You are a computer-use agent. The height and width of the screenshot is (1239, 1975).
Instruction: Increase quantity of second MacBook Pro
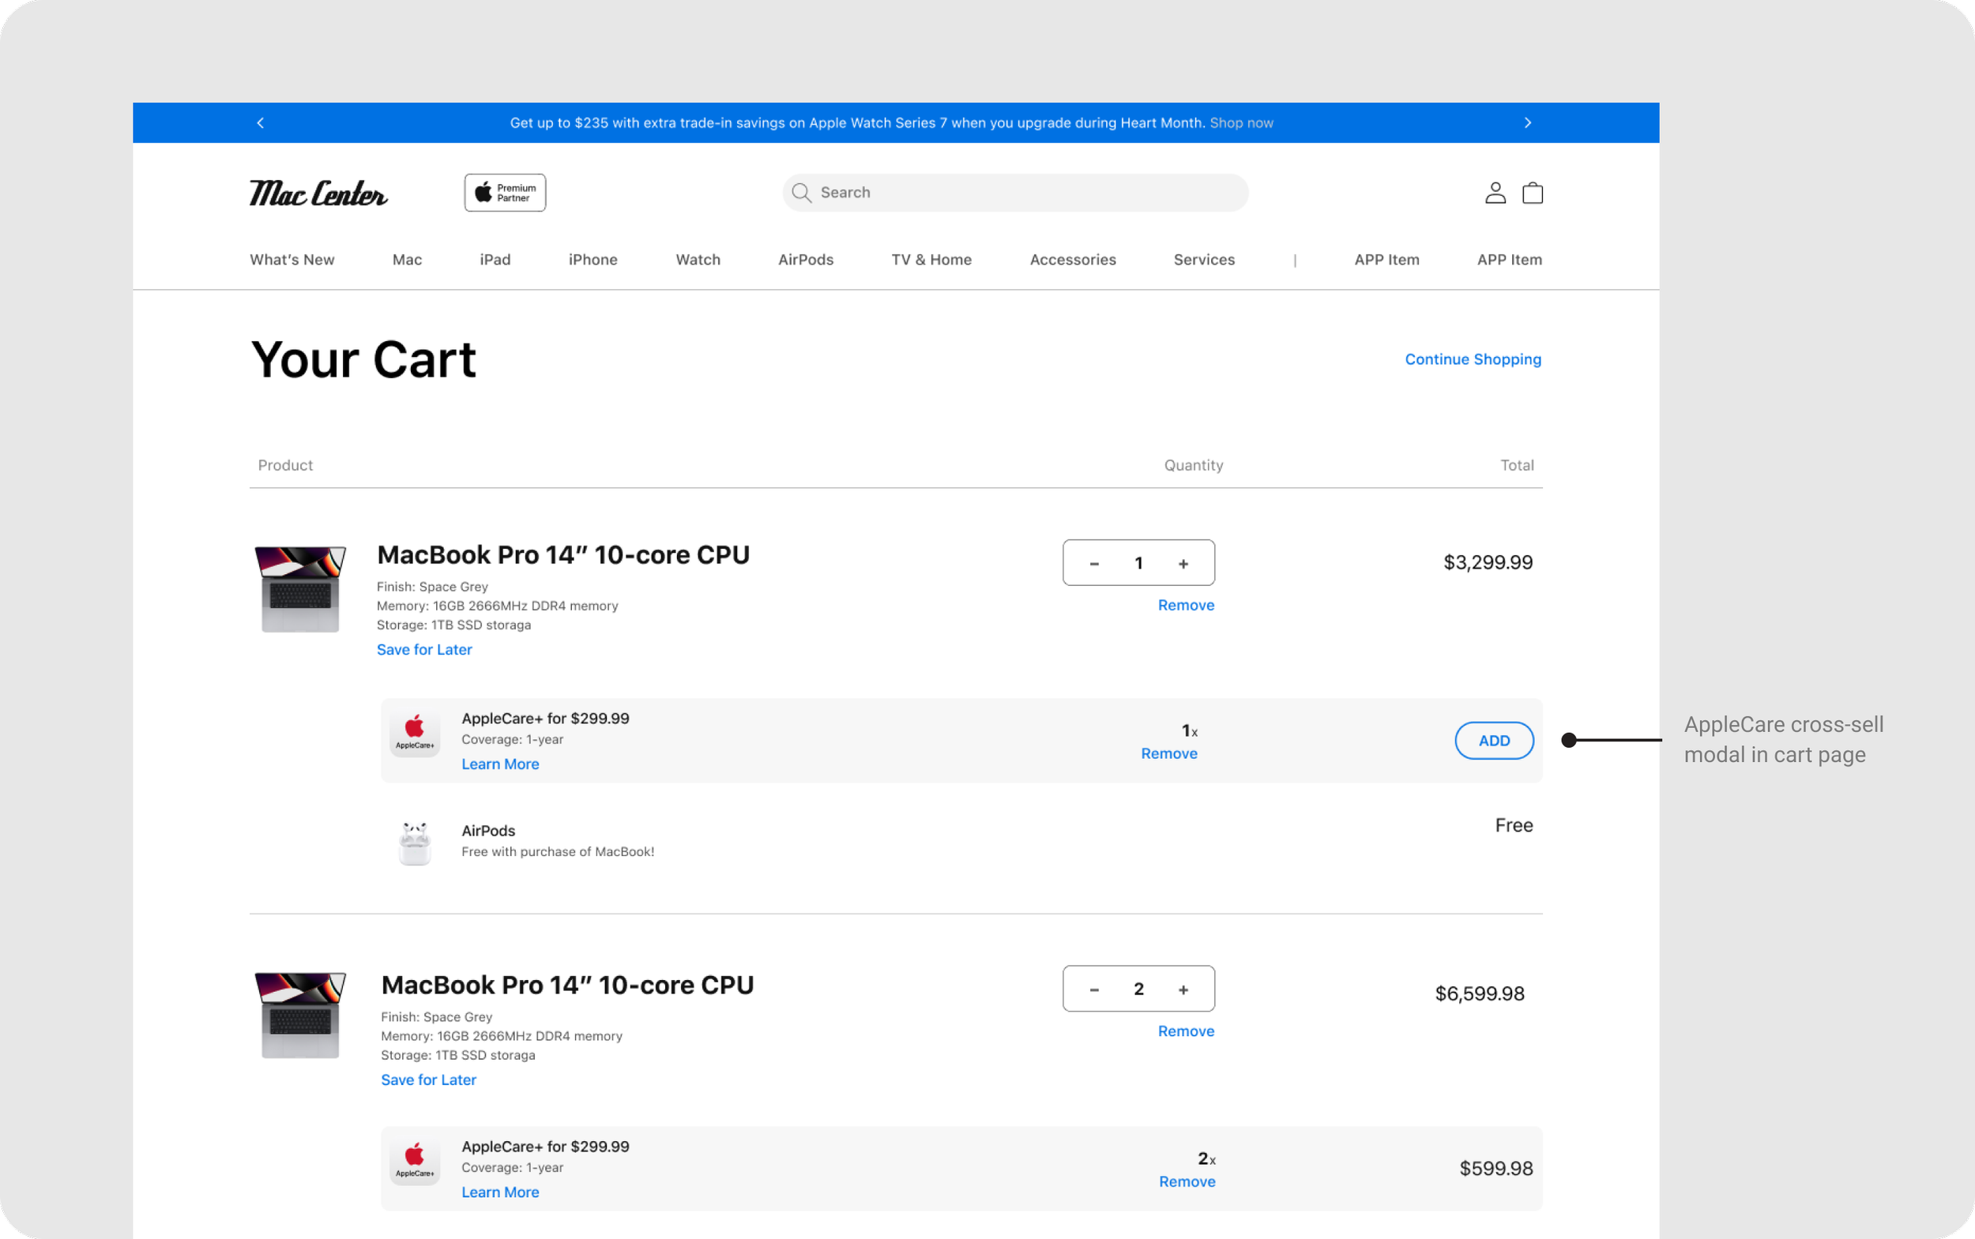click(1183, 990)
